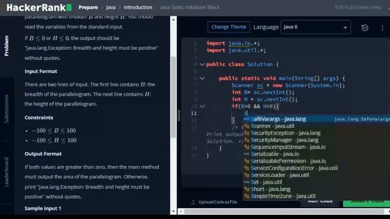
Task: Open the reset code icon
Action: 364,27
